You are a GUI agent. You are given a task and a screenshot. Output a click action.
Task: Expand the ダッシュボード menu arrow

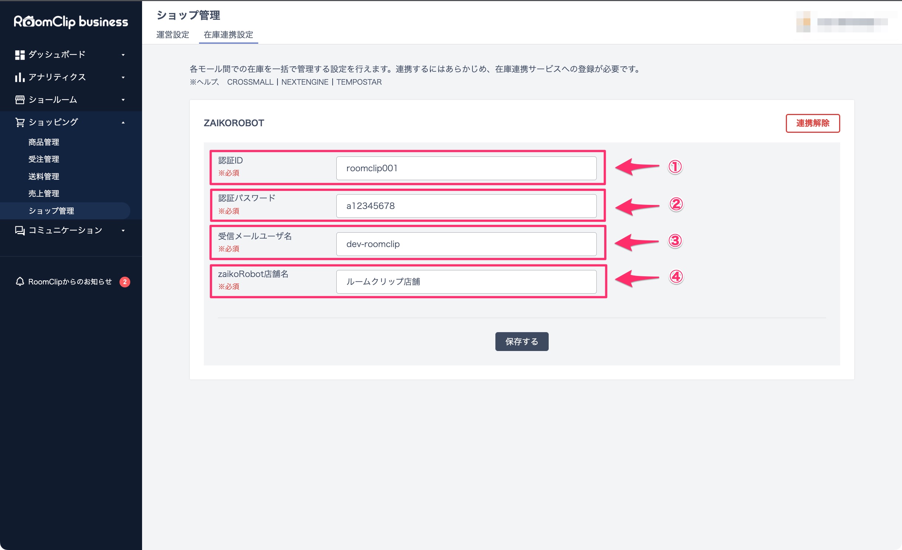(123, 55)
